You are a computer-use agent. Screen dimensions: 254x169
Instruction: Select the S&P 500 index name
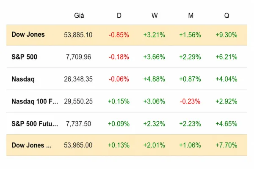pos(24,57)
